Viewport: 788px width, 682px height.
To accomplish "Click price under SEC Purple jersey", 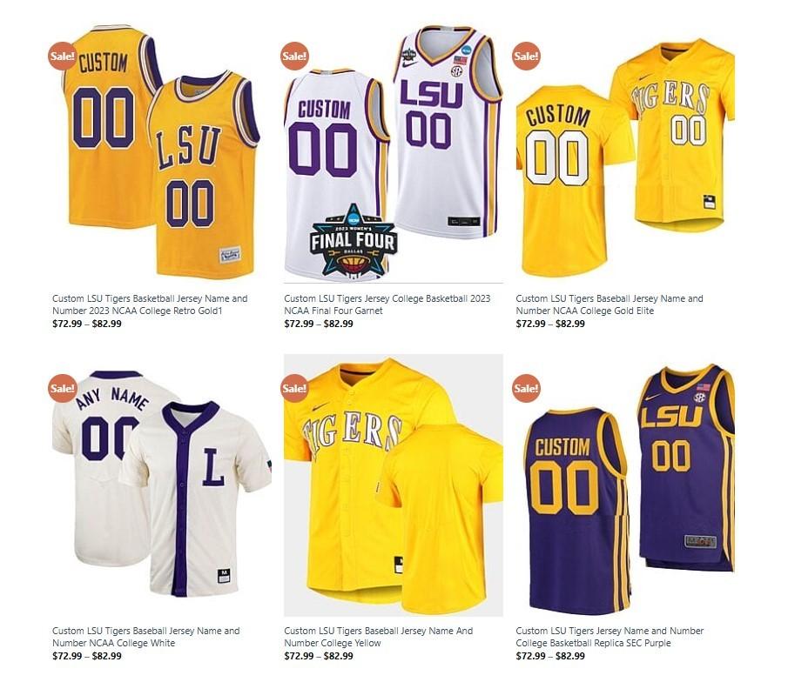I will 550,656.
